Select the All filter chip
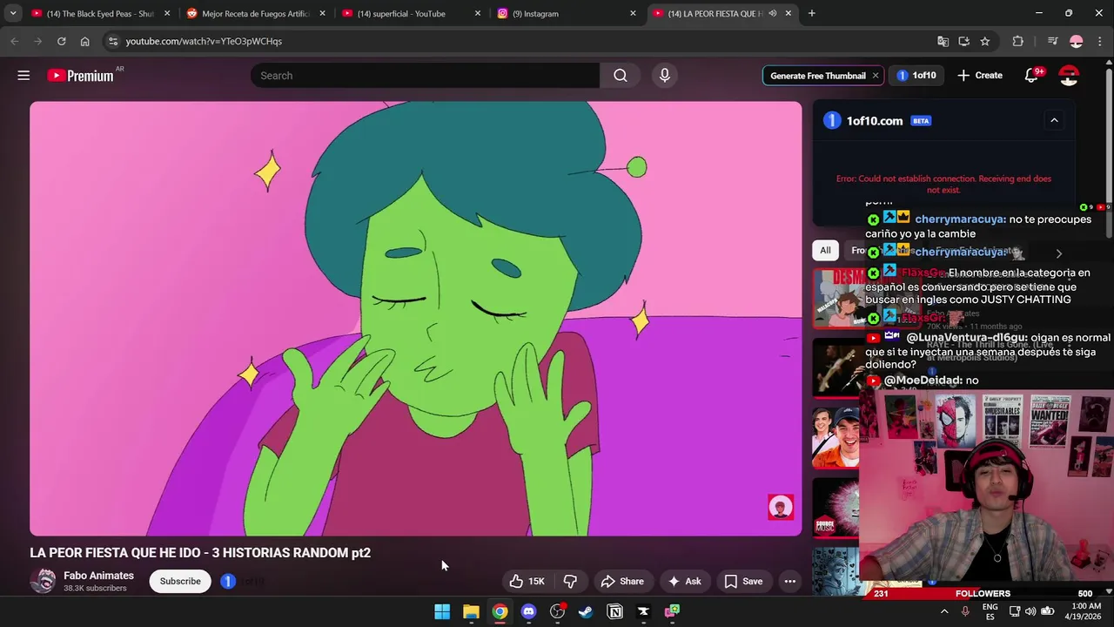The height and width of the screenshot is (627, 1114). click(x=825, y=251)
